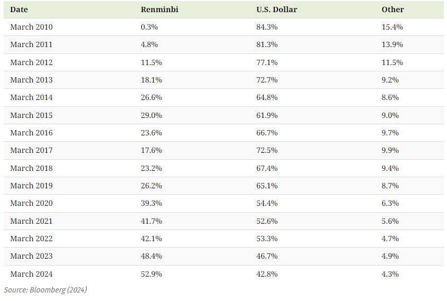
Task: Select the 18.1% Renminbi cell
Action: pyautogui.click(x=151, y=80)
